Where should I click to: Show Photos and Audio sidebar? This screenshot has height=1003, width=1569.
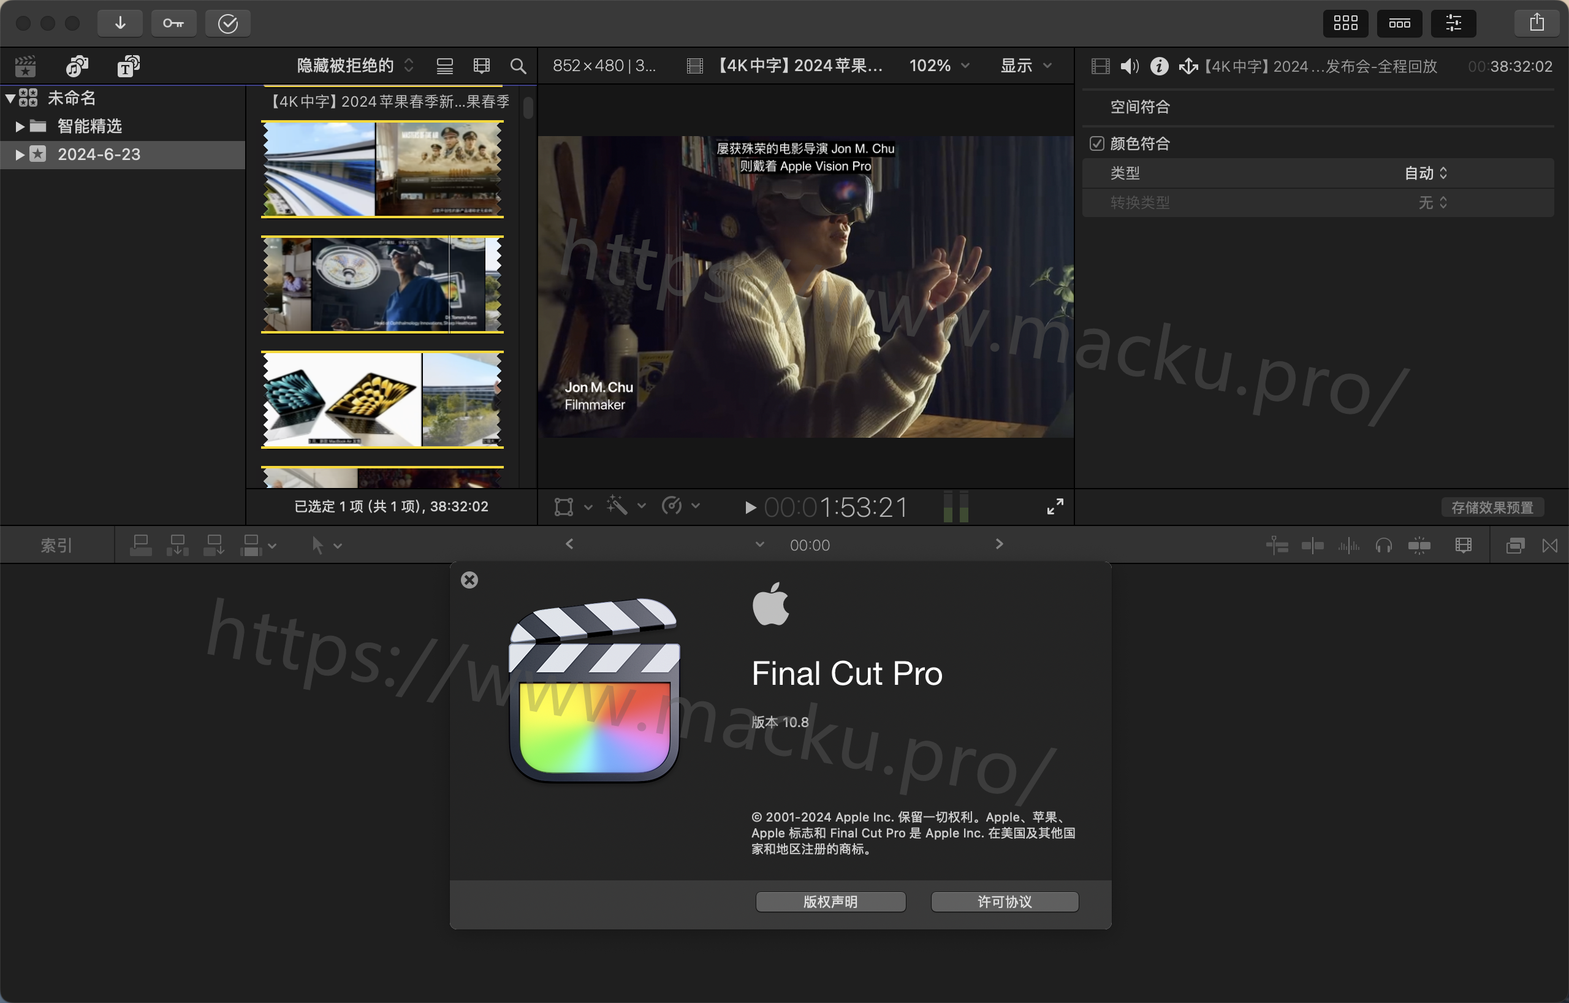[77, 66]
